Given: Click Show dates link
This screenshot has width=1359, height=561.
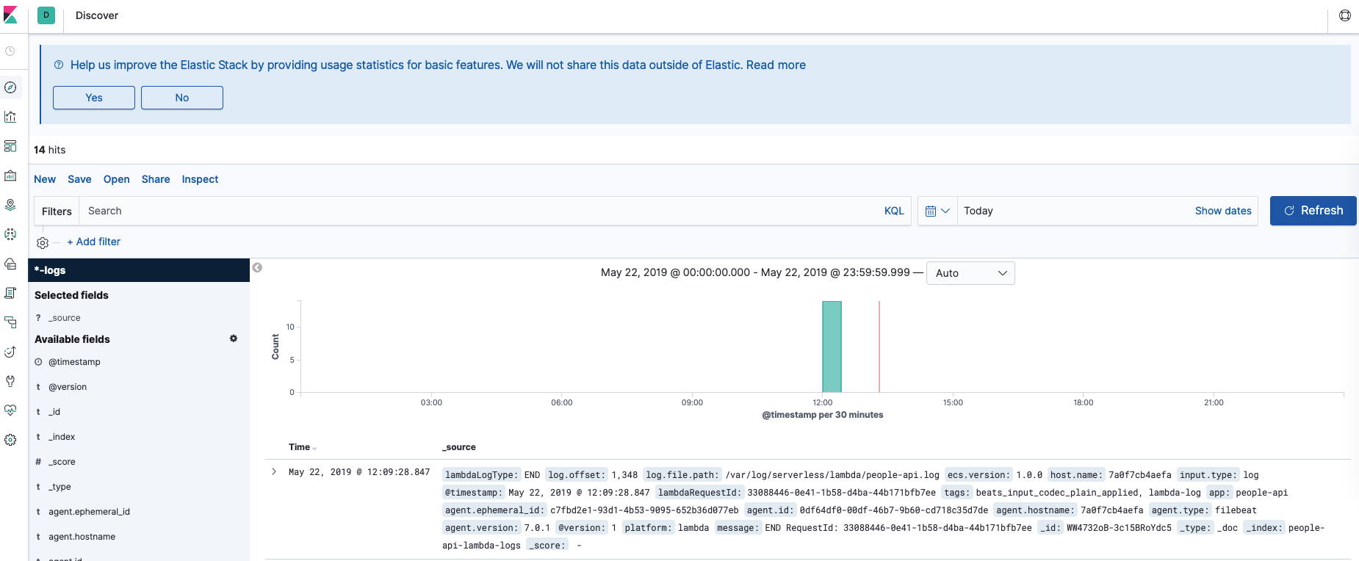Looking at the screenshot, I should 1223,211.
